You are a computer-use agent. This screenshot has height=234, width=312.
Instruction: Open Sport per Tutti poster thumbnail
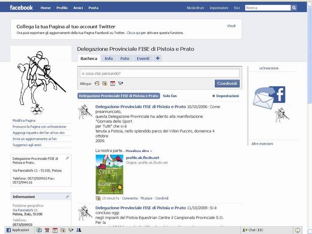109,174
